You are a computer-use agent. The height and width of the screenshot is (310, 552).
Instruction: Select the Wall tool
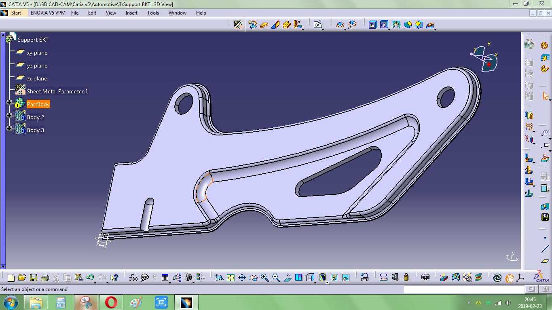pyautogui.click(x=264, y=25)
